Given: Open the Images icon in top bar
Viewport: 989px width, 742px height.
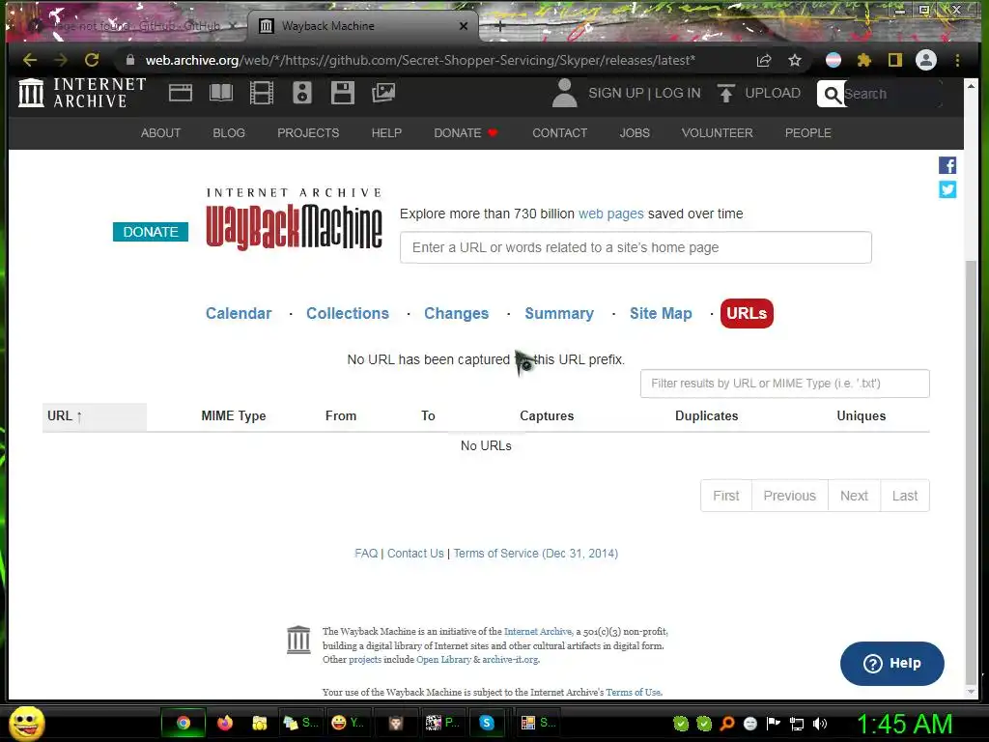Looking at the screenshot, I should 382,93.
